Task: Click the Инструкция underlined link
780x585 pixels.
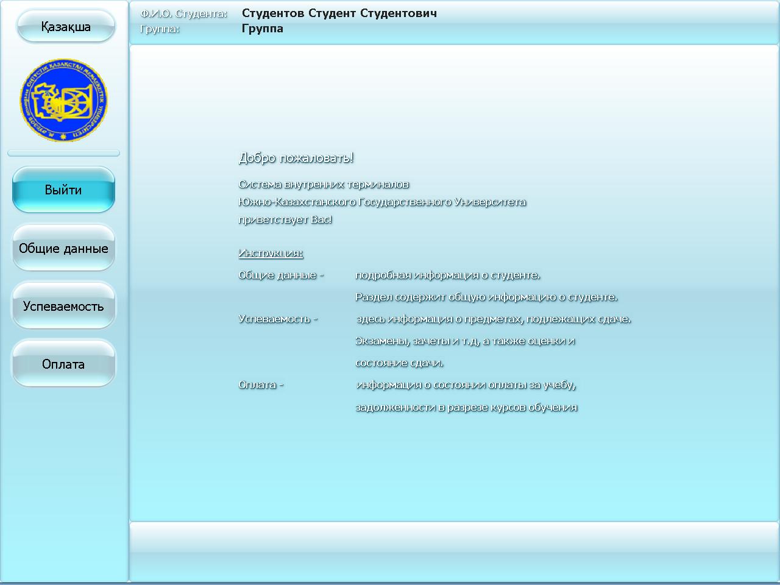Action: tap(270, 252)
